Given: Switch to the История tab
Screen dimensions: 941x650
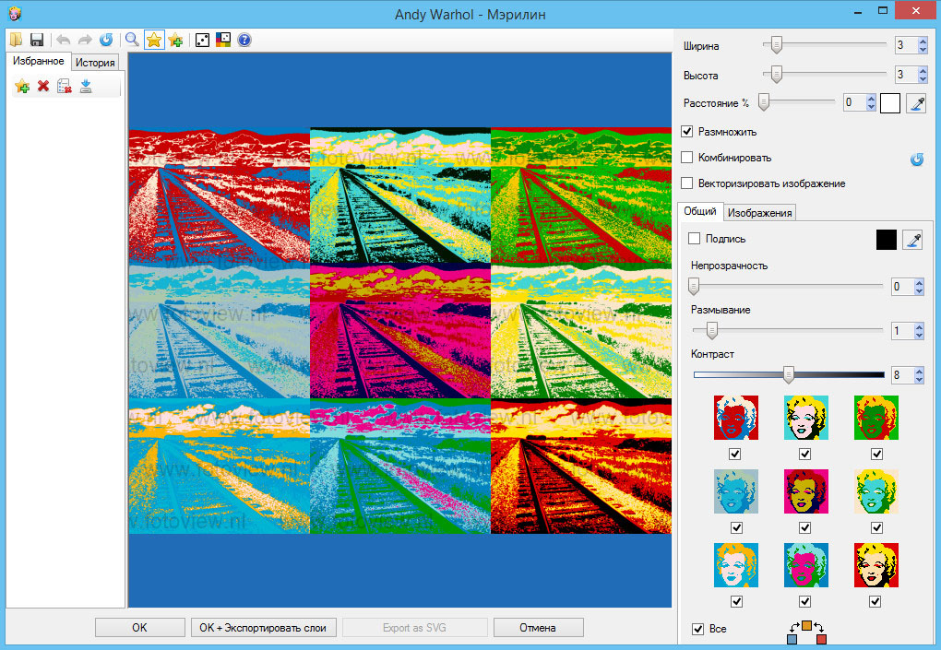Looking at the screenshot, I should pos(95,63).
